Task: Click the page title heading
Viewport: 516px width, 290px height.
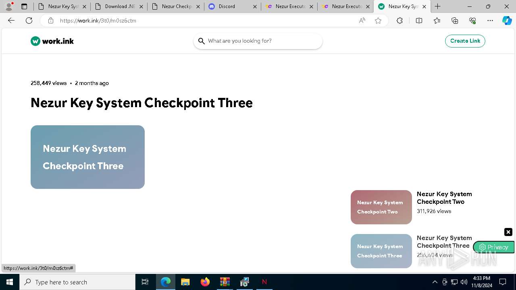Action: click(141, 103)
